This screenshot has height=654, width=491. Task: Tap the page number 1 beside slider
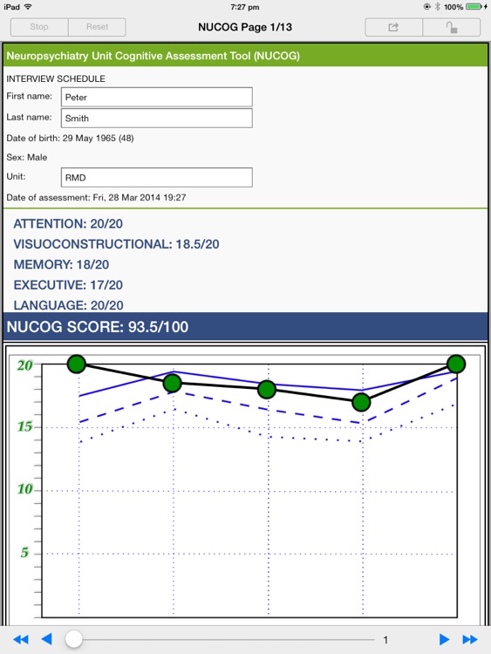point(385,639)
